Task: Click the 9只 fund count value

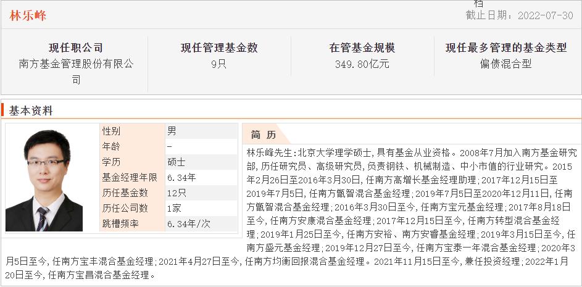Action: tap(219, 64)
